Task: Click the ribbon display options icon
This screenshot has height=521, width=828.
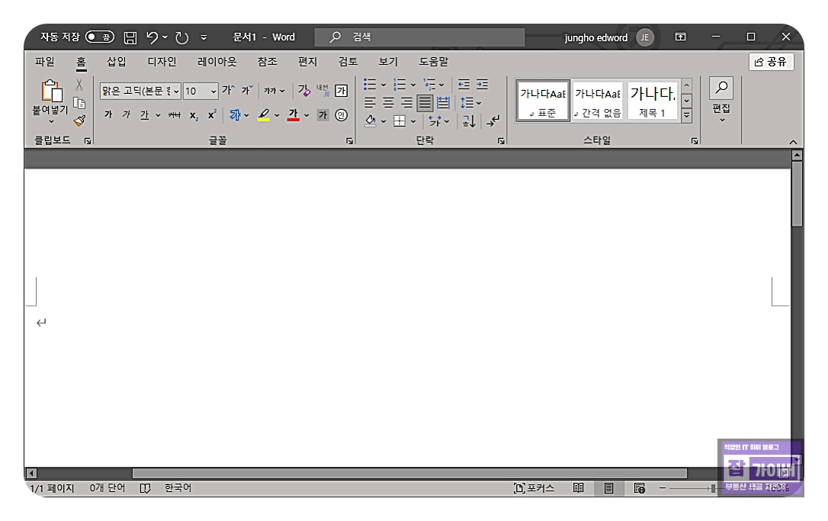Action: [681, 37]
